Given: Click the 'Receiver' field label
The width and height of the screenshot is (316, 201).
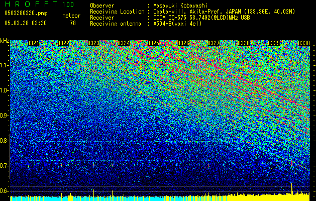Looking at the screenshot, I should [102, 18].
